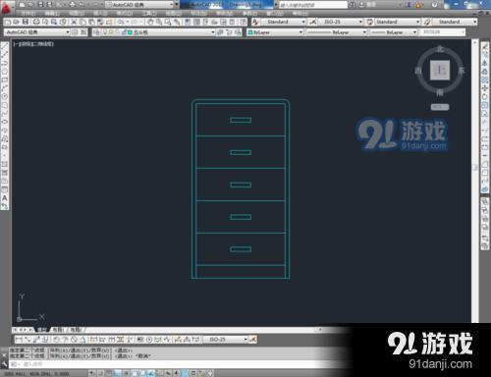Click the Pan hand icon in toolbar

(150, 22)
